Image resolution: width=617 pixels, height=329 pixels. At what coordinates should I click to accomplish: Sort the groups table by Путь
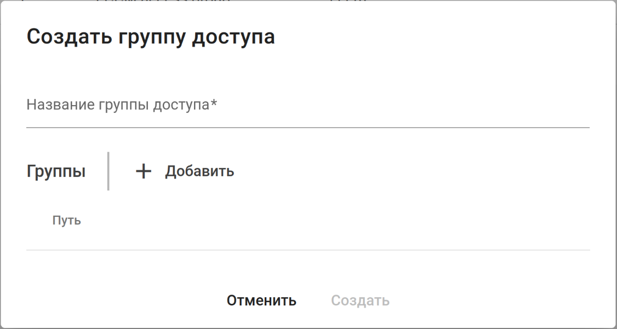pos(67,221)
